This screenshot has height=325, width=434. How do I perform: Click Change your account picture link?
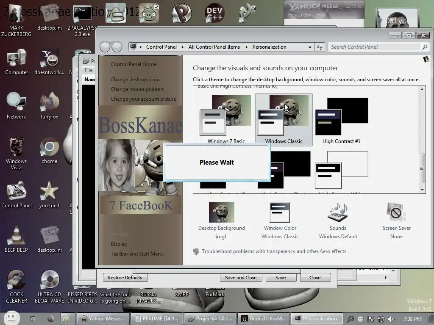click(143, 99)
